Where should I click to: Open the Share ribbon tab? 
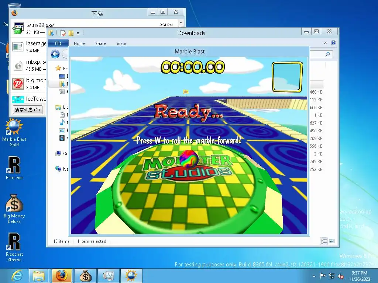[100, 43]
